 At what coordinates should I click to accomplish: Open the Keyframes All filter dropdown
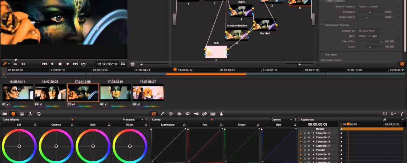[393, 120]
